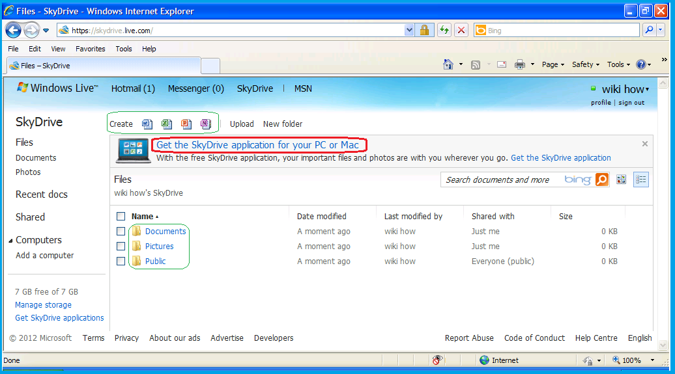Open the Help menu
The width and height of the screenshot is (675, 374).
pos(149,49)
